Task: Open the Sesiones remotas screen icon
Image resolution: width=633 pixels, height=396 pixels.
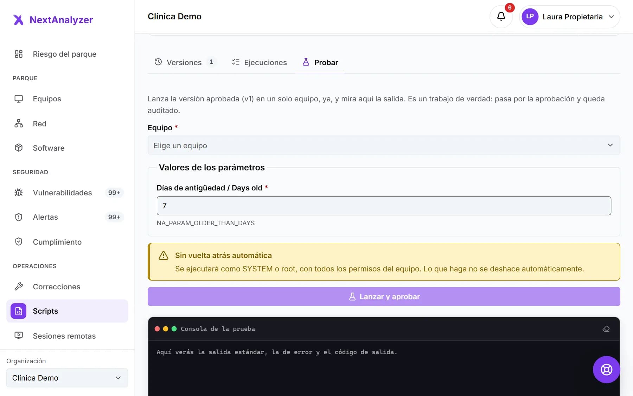Action: (x=19, y=336)
